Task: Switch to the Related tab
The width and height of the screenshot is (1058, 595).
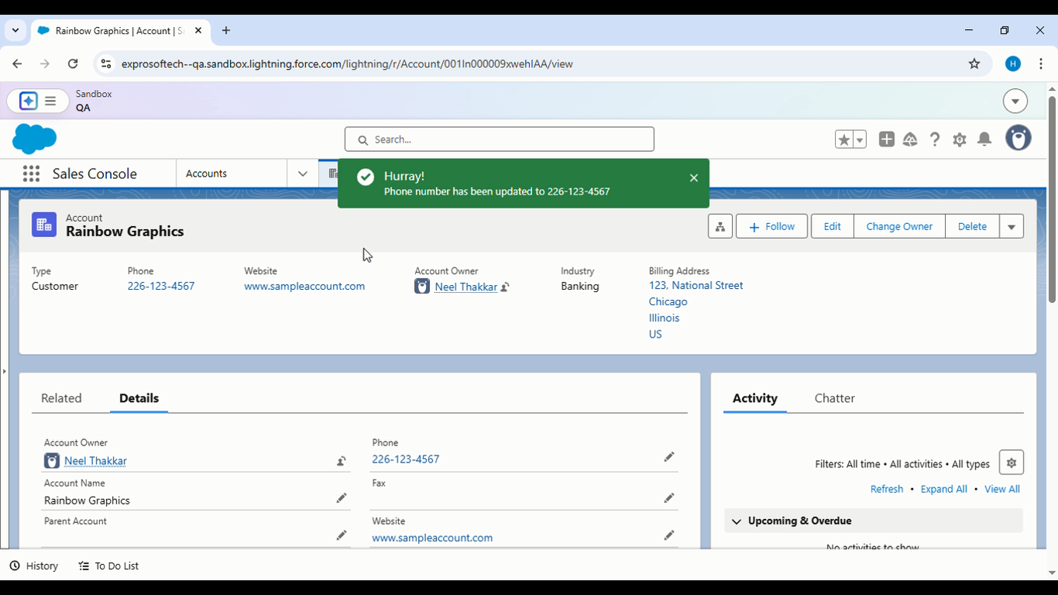Action: click(x=61, y=398)
